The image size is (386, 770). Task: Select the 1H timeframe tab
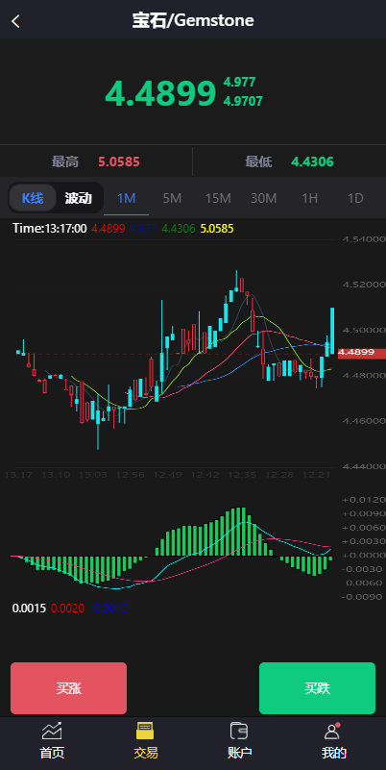point(309,198)
